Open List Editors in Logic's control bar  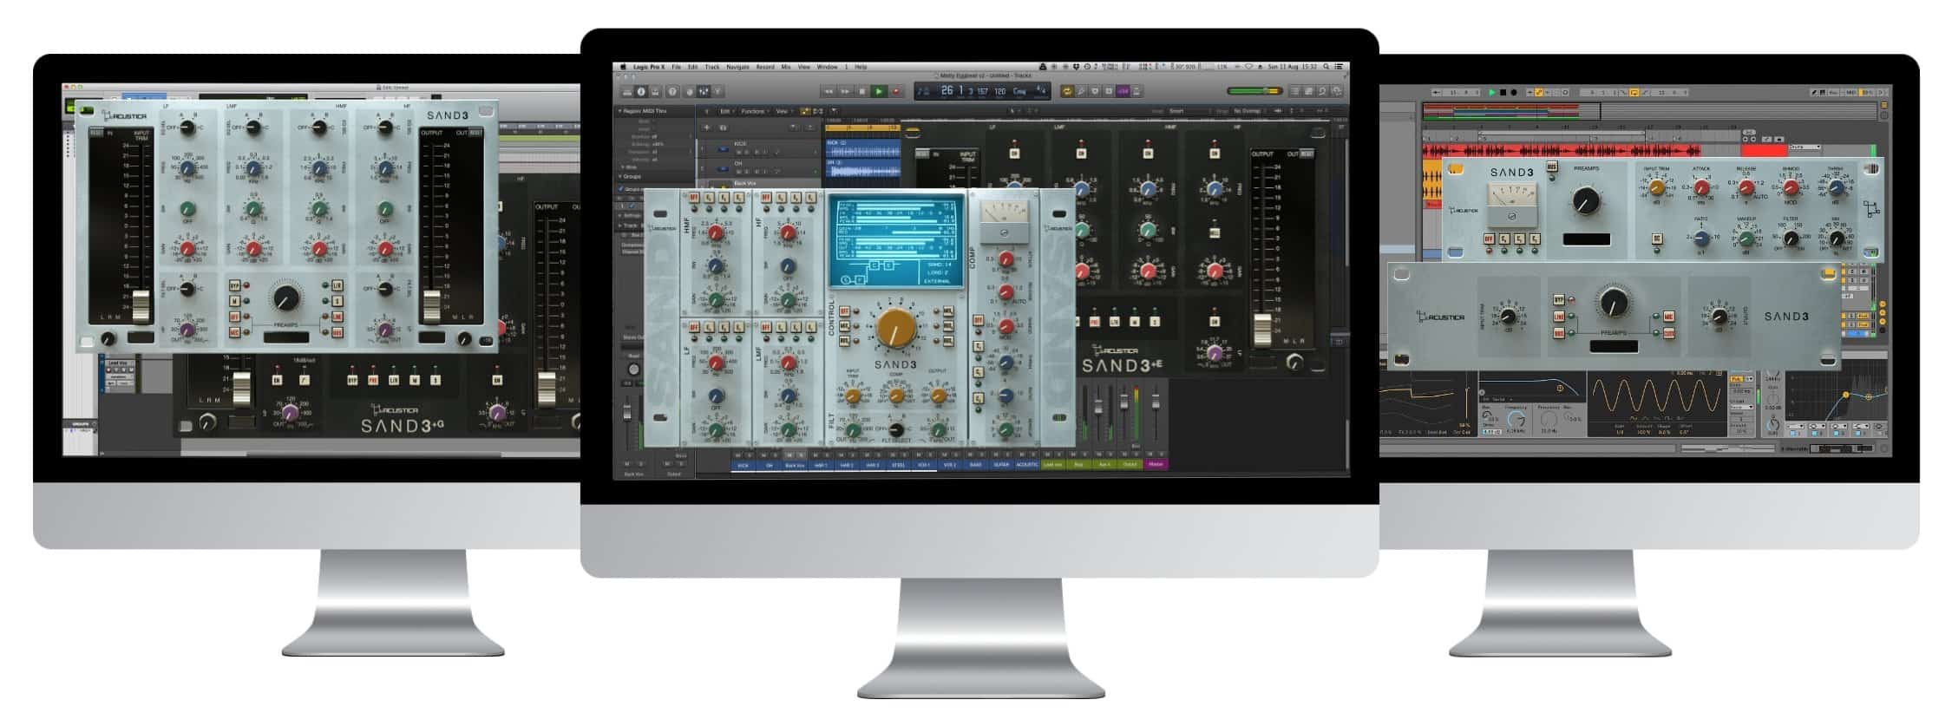coord(1295,91)
